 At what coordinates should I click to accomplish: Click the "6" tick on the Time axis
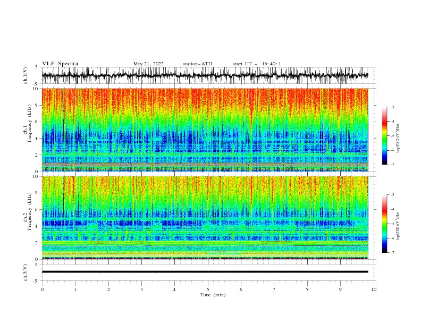(x=241, y=289)
